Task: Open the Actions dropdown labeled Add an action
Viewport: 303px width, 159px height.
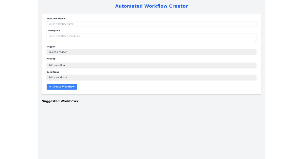Action: (151, 65)
